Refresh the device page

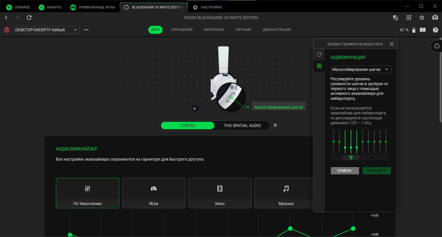click(29, 18)
